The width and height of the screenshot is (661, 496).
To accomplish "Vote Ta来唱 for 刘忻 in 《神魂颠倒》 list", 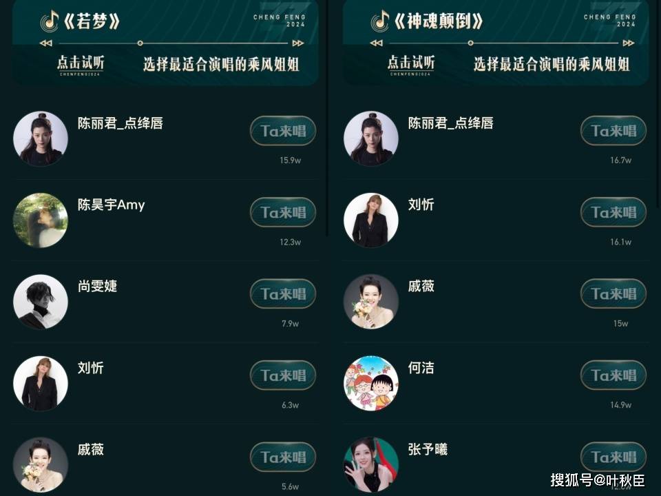I will 613,212.
